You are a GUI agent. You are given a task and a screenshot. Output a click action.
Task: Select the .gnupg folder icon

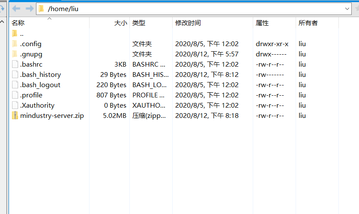coord(15,54)
